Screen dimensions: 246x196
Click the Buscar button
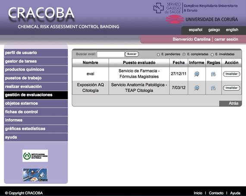pyautogui.click(x=132, y=54)
